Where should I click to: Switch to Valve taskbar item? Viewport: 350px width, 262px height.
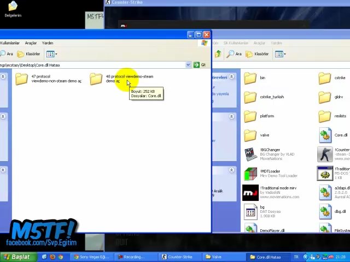pos(223,257)
